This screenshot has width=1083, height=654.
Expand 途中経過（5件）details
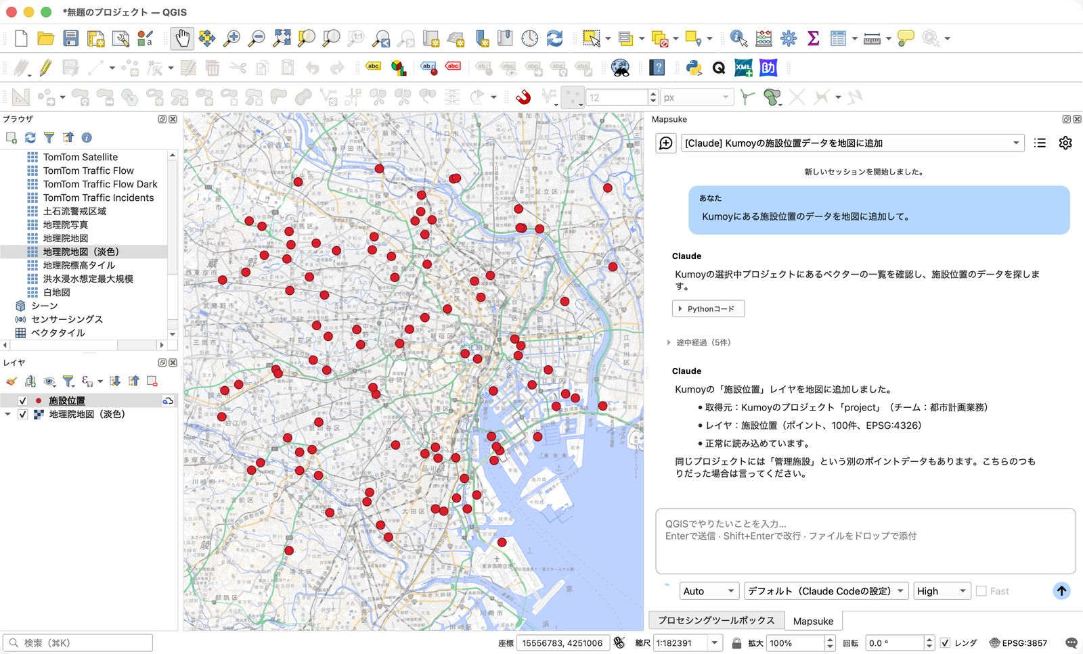[699, 342]
